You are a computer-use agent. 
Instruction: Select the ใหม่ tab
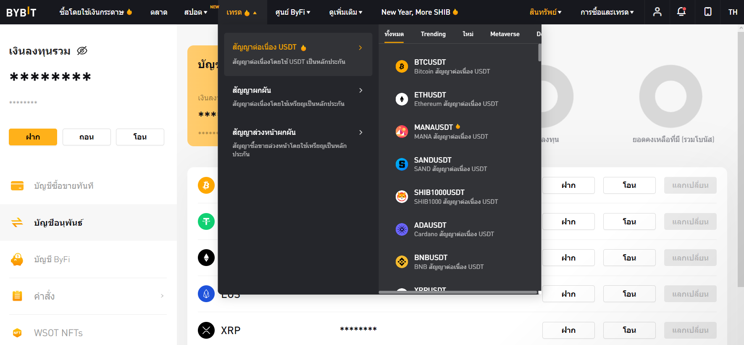click(x=468, y=34)
